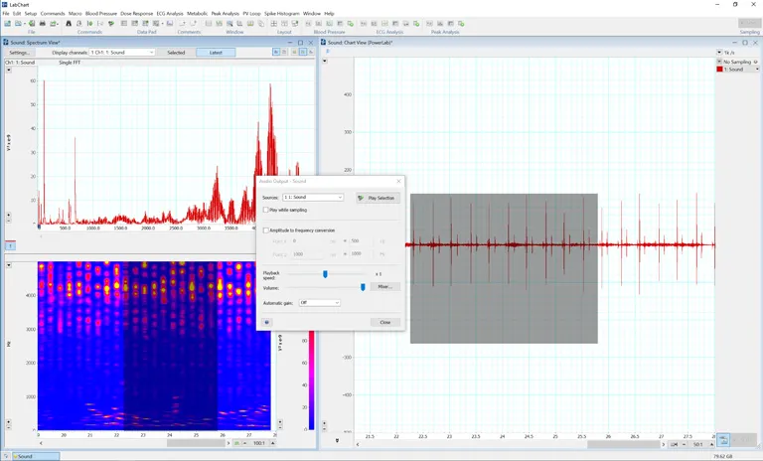Toggle the Selected data mode button
This screenshot has width=763, height=461.
click(176, 52)
